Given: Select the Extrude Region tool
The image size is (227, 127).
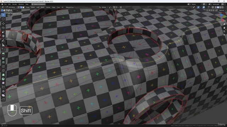Looking at the screenshot, I should (3, 54).
